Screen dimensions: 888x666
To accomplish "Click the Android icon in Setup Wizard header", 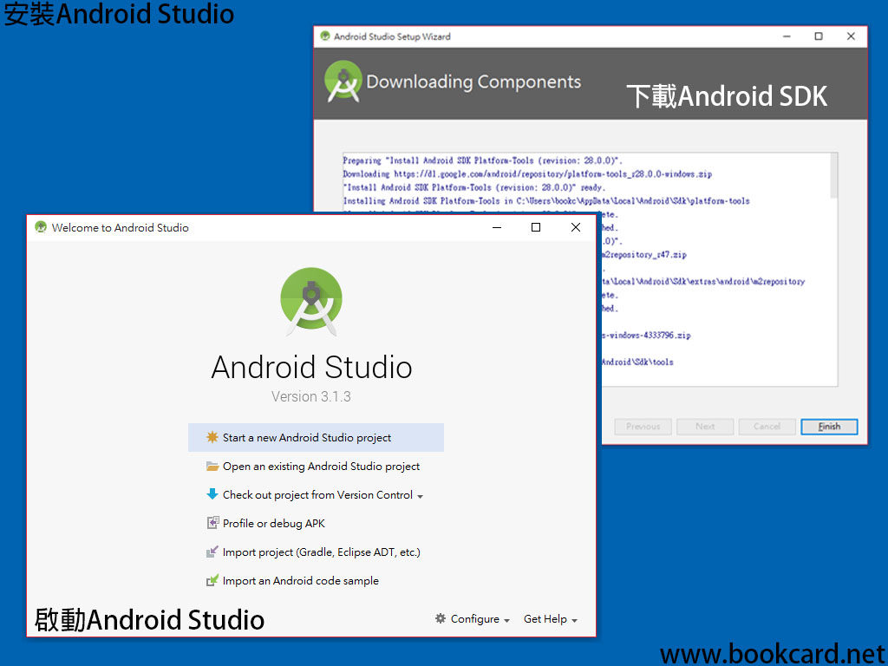I will pyautogui.click(x=343, y=81).
